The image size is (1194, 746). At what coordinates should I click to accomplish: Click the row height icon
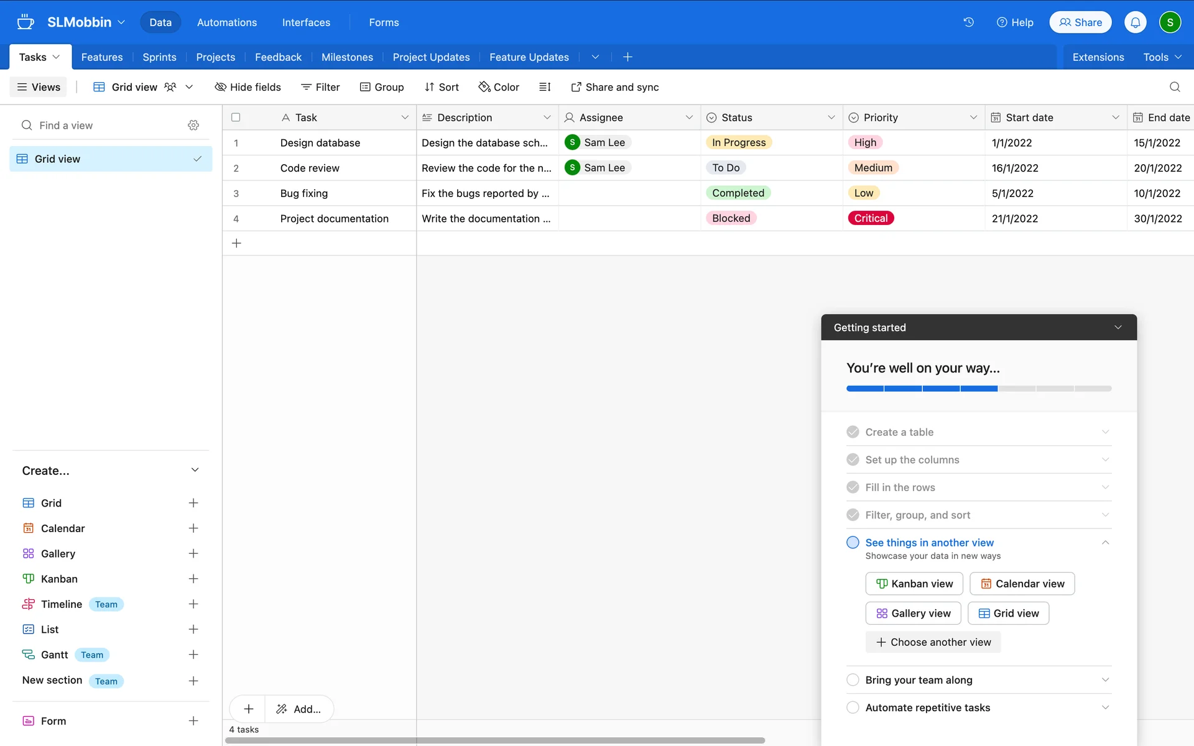point(545,87)
